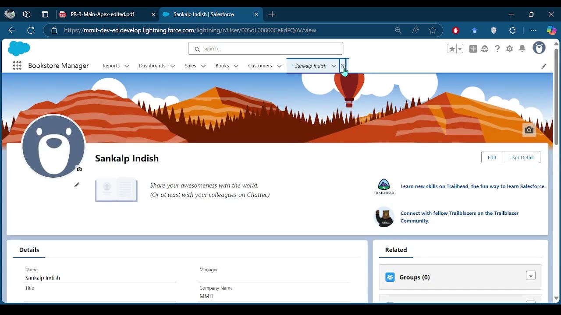Open the Customers tab
This screenshot has width=561, height=315.
pos(260,66)
